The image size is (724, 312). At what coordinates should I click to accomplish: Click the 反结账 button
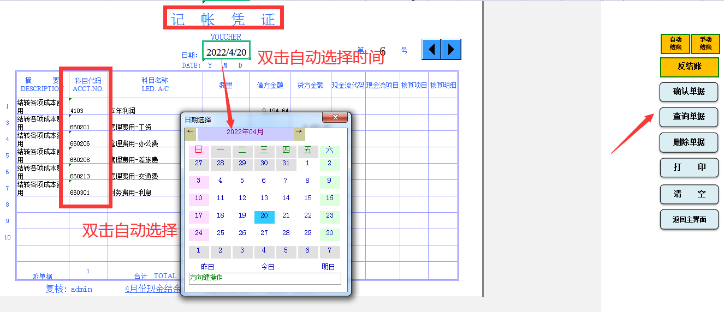pyautogui.click(x=690, y=67)
